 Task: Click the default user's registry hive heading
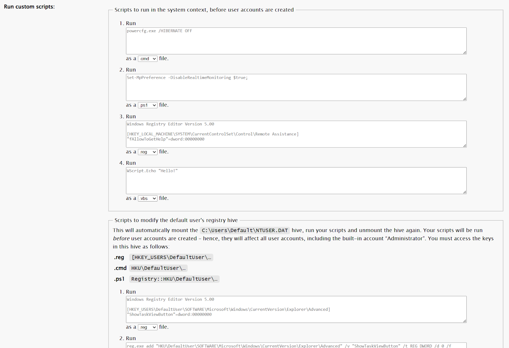tap(177, 220)
